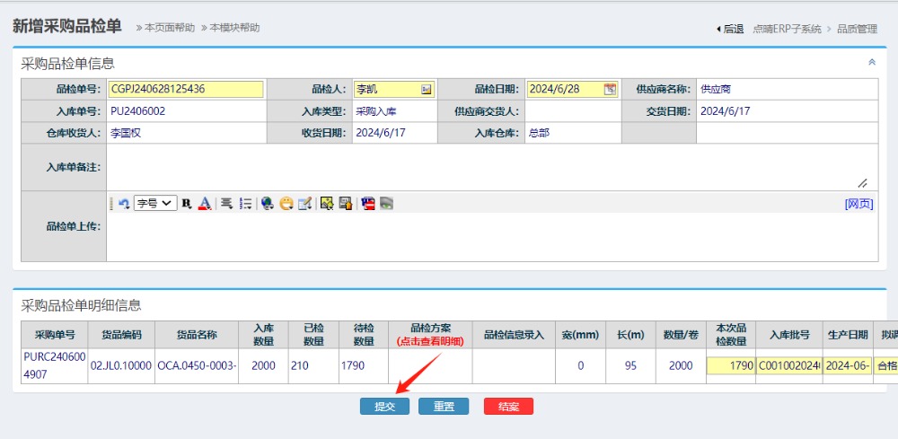
Task: Click the text alignment icon
Action: click(227, 204)
